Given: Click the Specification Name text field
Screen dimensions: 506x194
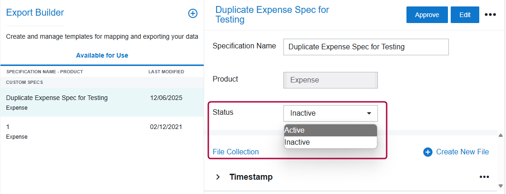Looking at the screenshot, I should click(365, 47).
